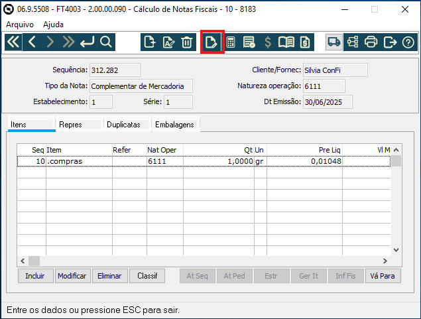
Task: Click the Incluir button
Action: [x=35, y=276]
